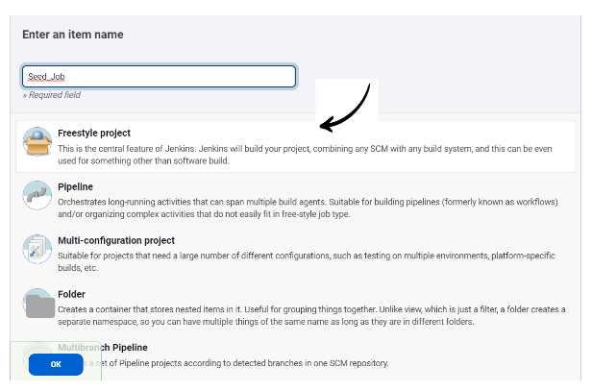Click the "Required field" hint text

pyautogui.click(x=54, y=95)
